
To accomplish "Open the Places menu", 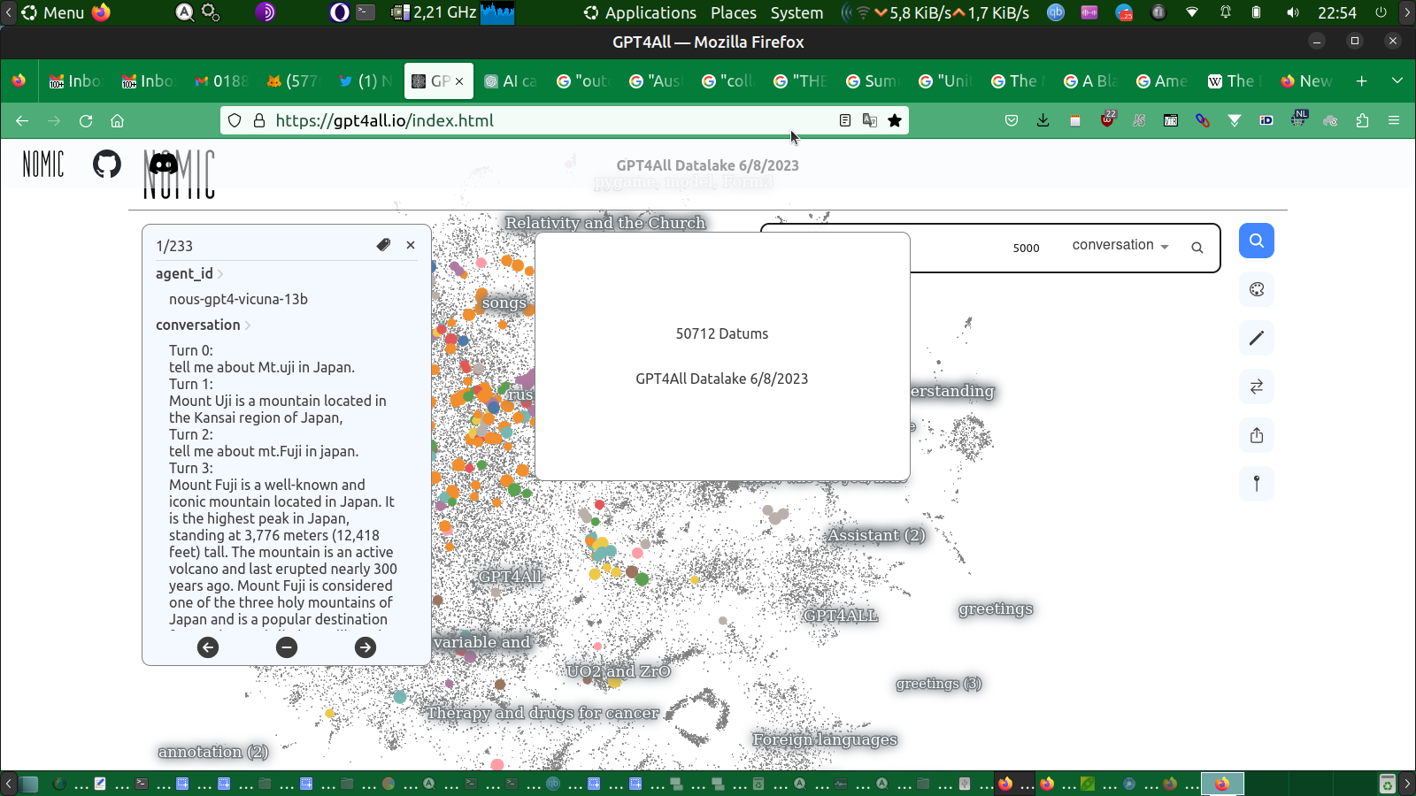I will [x=734, y=12].
